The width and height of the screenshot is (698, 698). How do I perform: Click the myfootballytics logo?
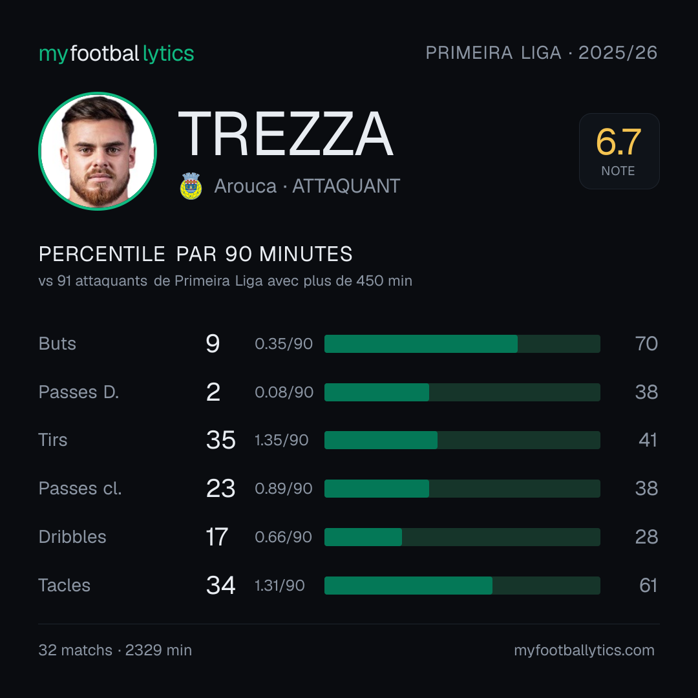116,54
